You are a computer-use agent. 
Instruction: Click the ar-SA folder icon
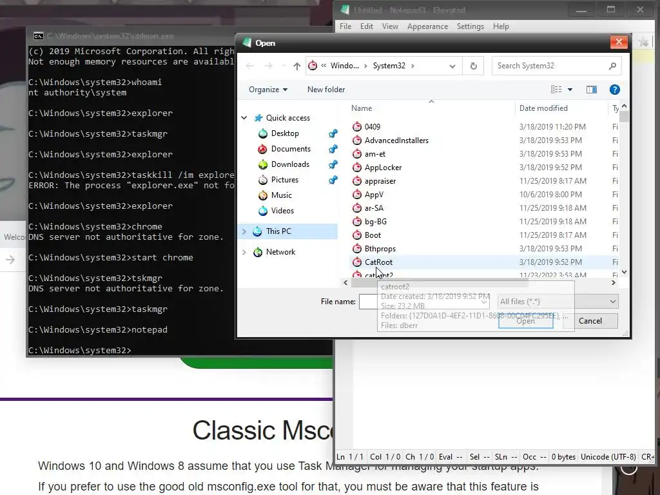pyautogui.click(x=357, y=208)
